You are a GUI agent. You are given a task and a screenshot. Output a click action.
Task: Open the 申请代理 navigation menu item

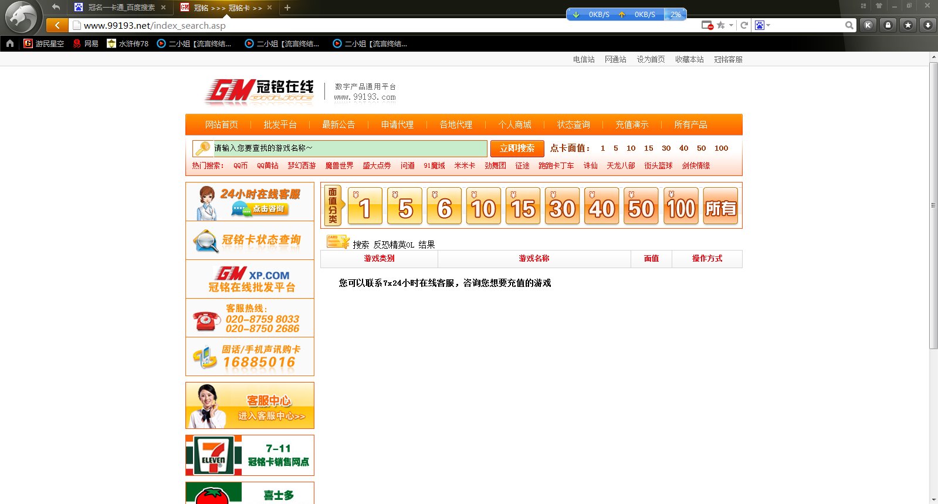coord(397,124)
